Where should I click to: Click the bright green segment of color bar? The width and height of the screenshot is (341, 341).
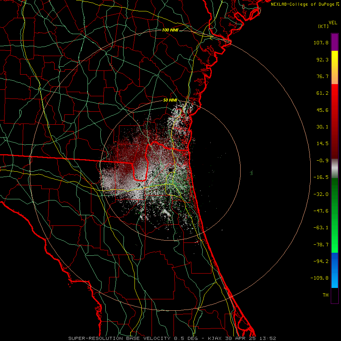click(335, 215)
